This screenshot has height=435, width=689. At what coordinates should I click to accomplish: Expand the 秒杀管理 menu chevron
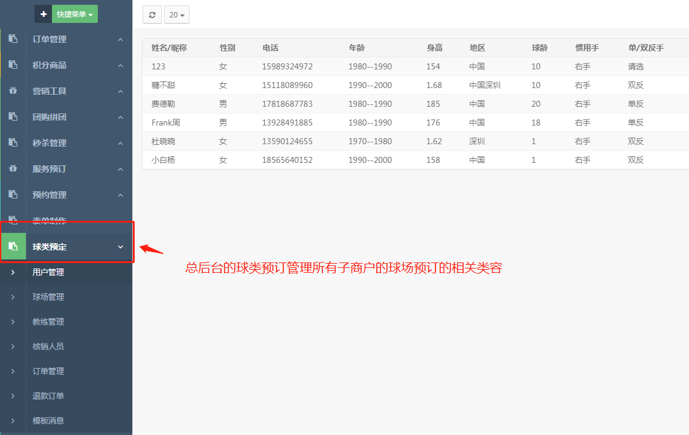pyautogui.click(x=120, y=143)
